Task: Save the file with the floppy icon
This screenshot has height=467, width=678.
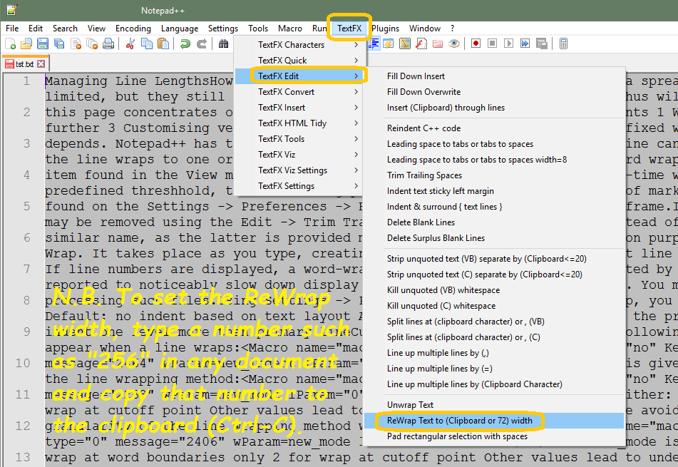Action: point(43,43)
